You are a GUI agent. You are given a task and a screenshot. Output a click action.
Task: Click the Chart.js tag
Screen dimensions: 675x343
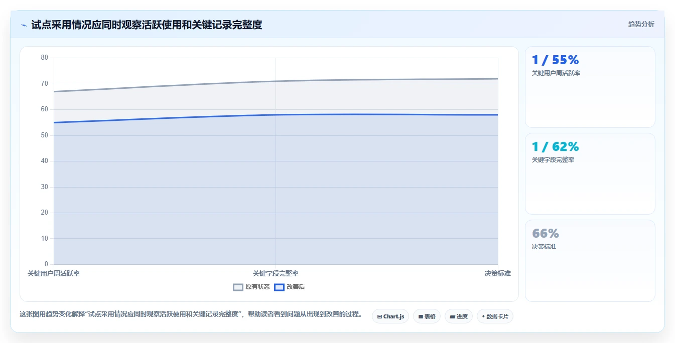390,316
